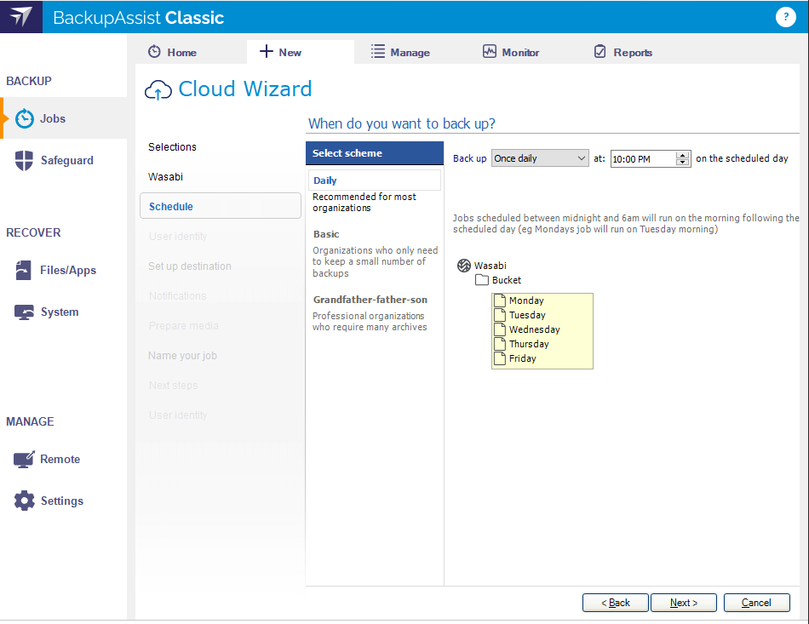Viewport: 809px width, 624px height.
Task: Click the help question mark icon
Action: coord(784,17)
